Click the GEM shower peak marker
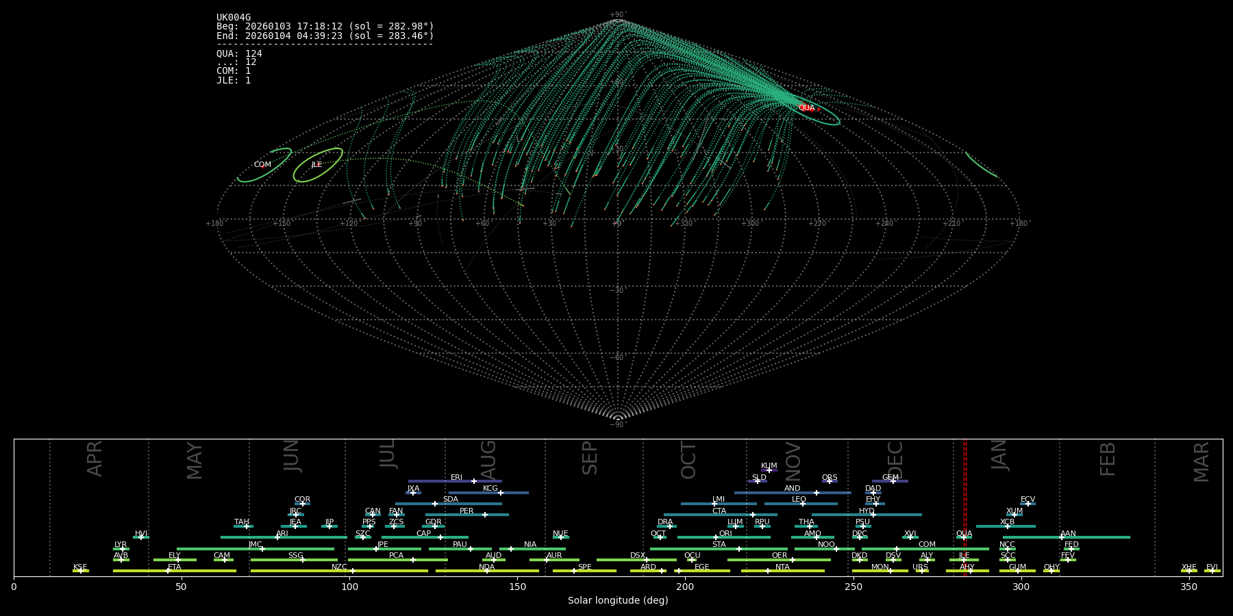The width and height of the screenshot is (1233, 616). (x=893, y=481)
